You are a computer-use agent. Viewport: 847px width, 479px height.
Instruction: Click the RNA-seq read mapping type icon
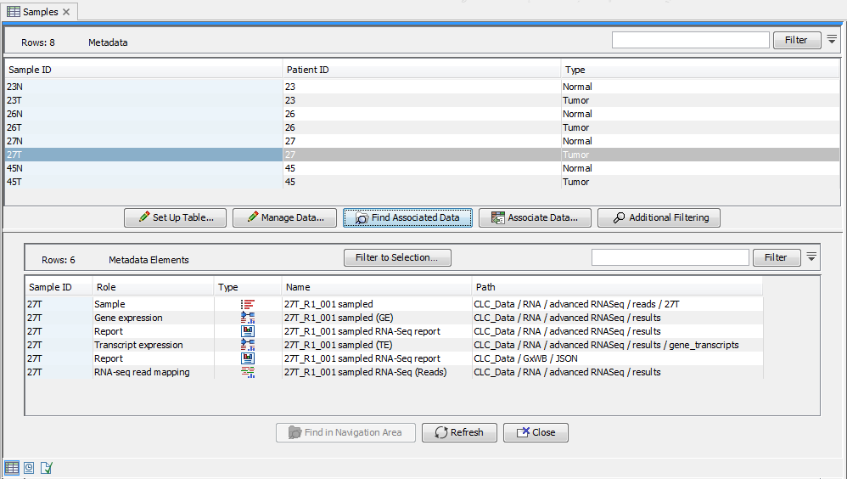point(248,372)
